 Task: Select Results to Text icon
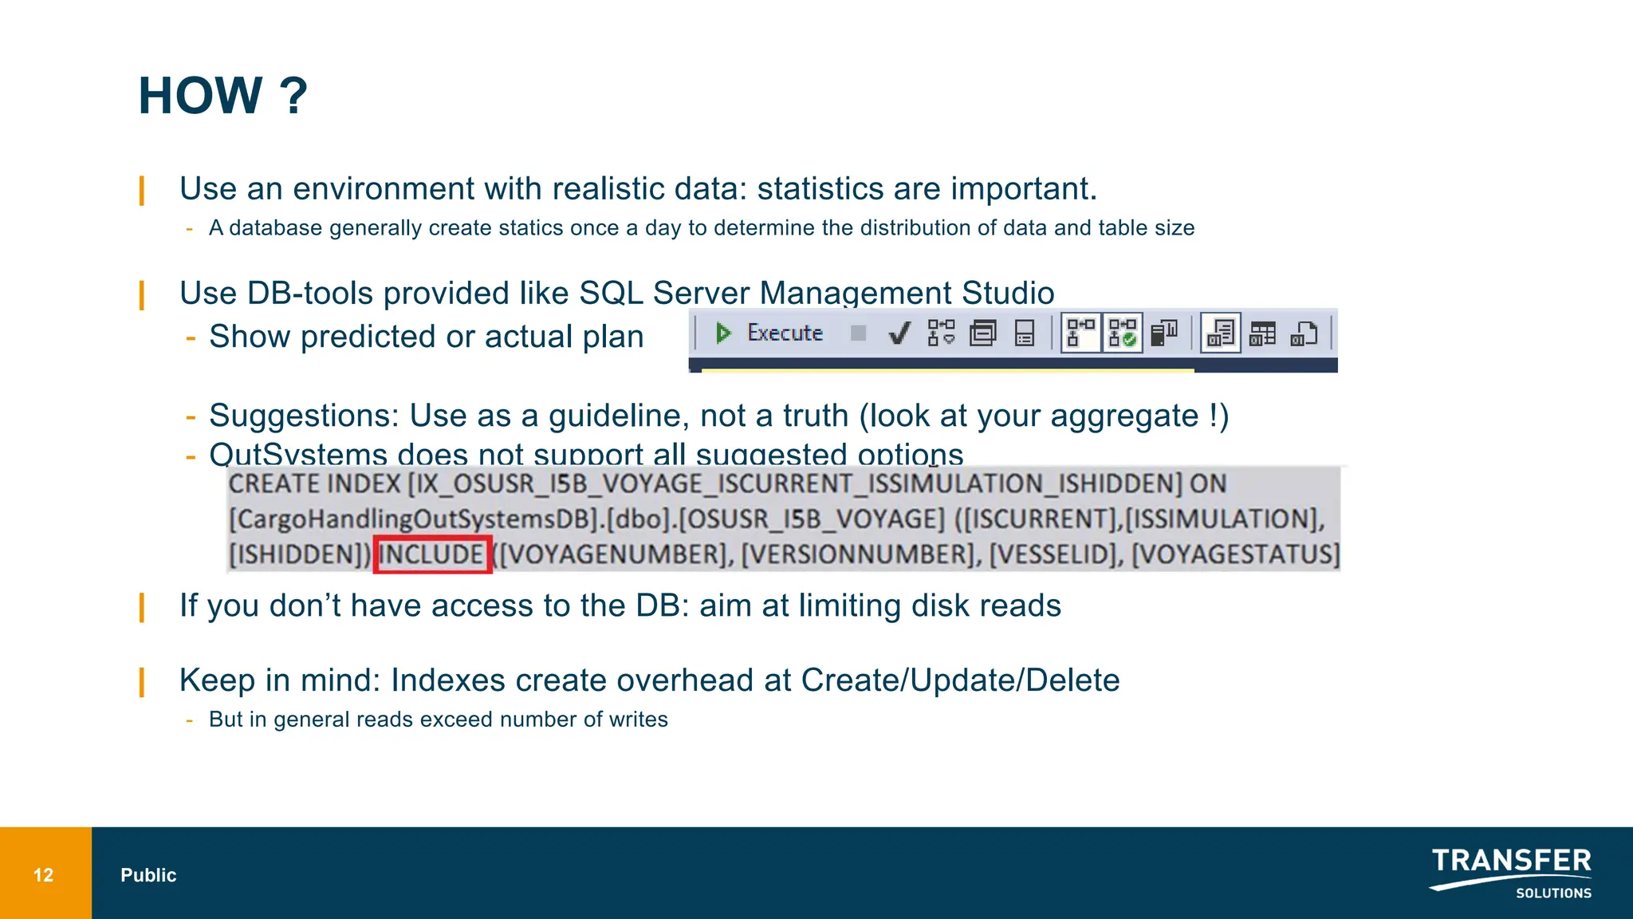1221,333
